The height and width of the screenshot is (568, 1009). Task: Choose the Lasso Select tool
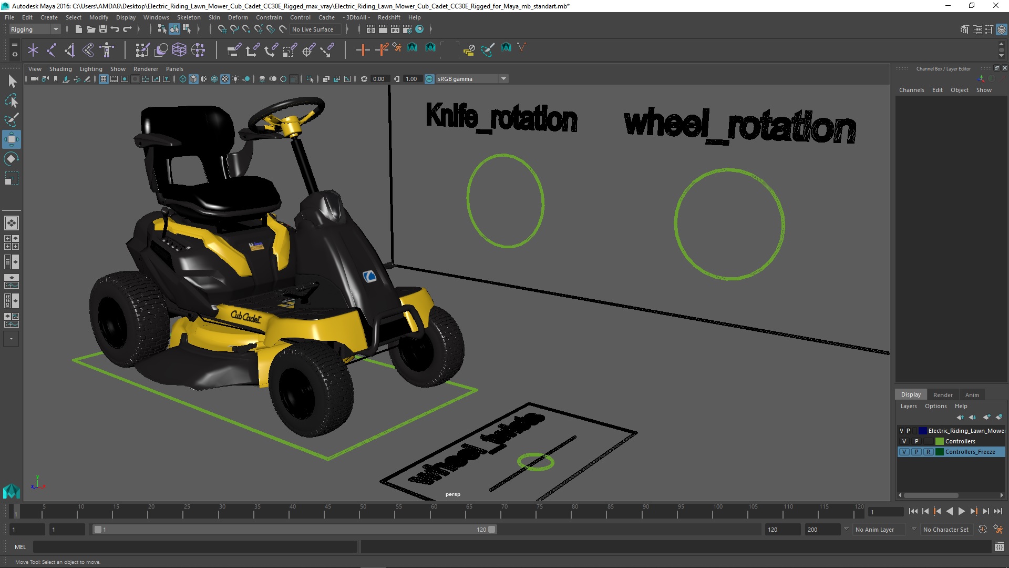(x=12, y=100)
